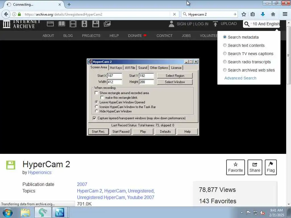The height and width of the screenshot is (218, 291).
Task: Click the user avatar icon beside Sign Up
Action: (x=171, y=24)
